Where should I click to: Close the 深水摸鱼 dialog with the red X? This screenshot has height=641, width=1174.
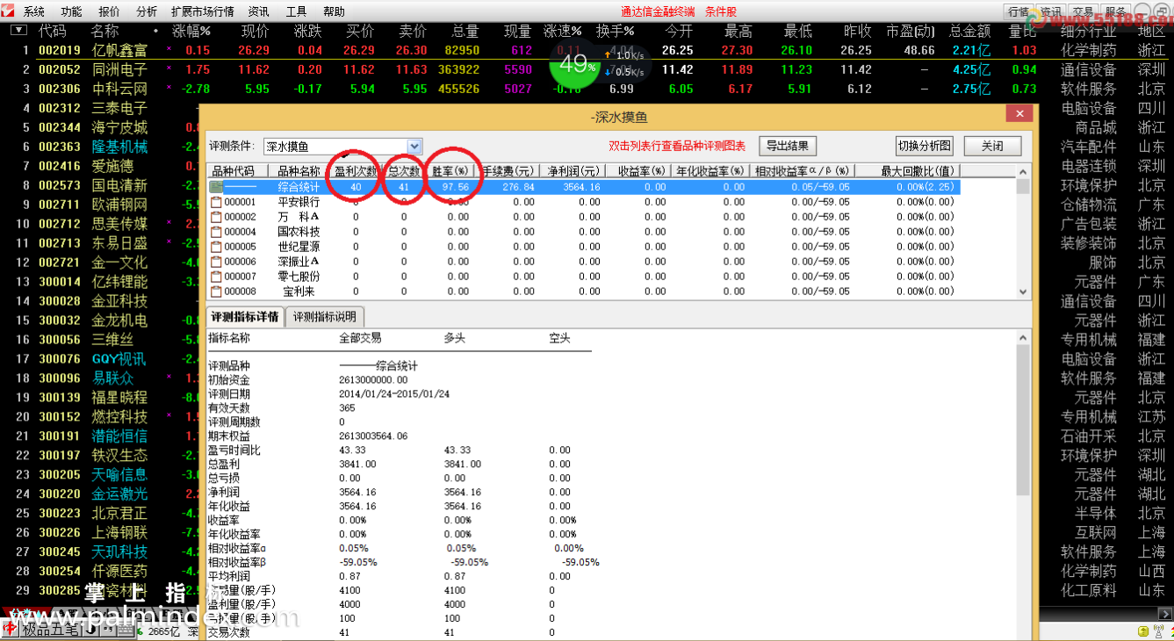click(1019, 114)
